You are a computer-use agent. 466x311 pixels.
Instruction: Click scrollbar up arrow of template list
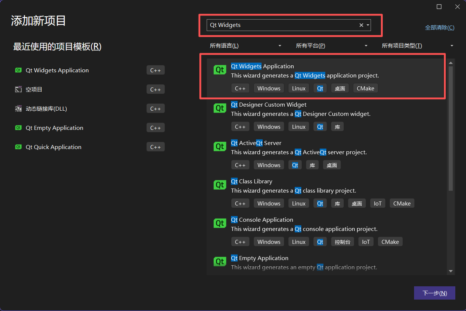(x=451, y=63)
